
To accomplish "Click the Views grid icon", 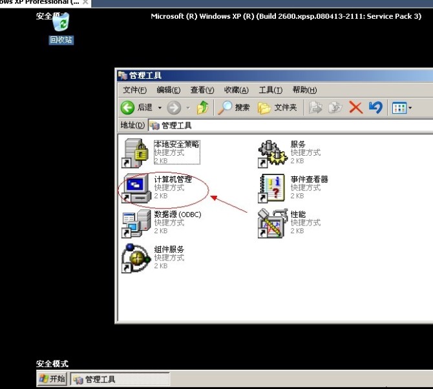I will (399, 108).
